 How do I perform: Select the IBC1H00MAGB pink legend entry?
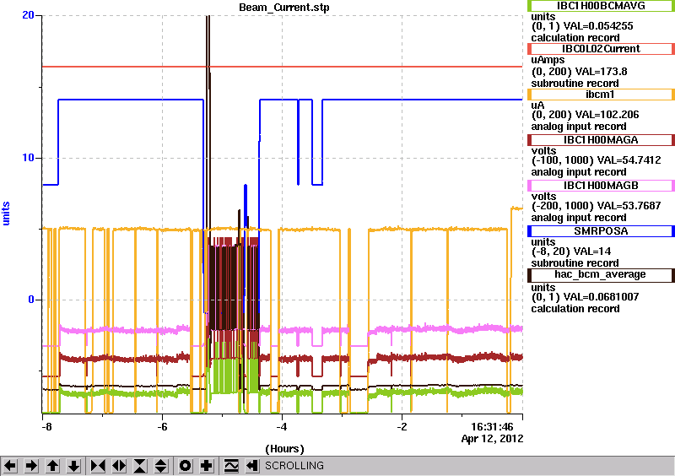point(601,186)
